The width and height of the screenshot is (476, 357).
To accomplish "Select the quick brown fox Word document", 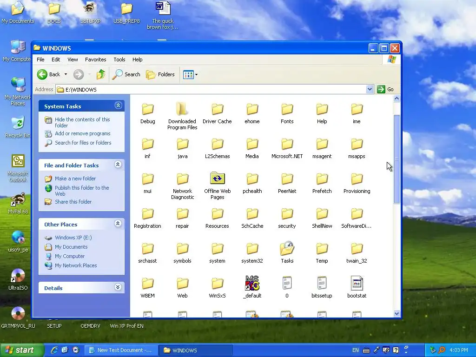I will 163,8.
